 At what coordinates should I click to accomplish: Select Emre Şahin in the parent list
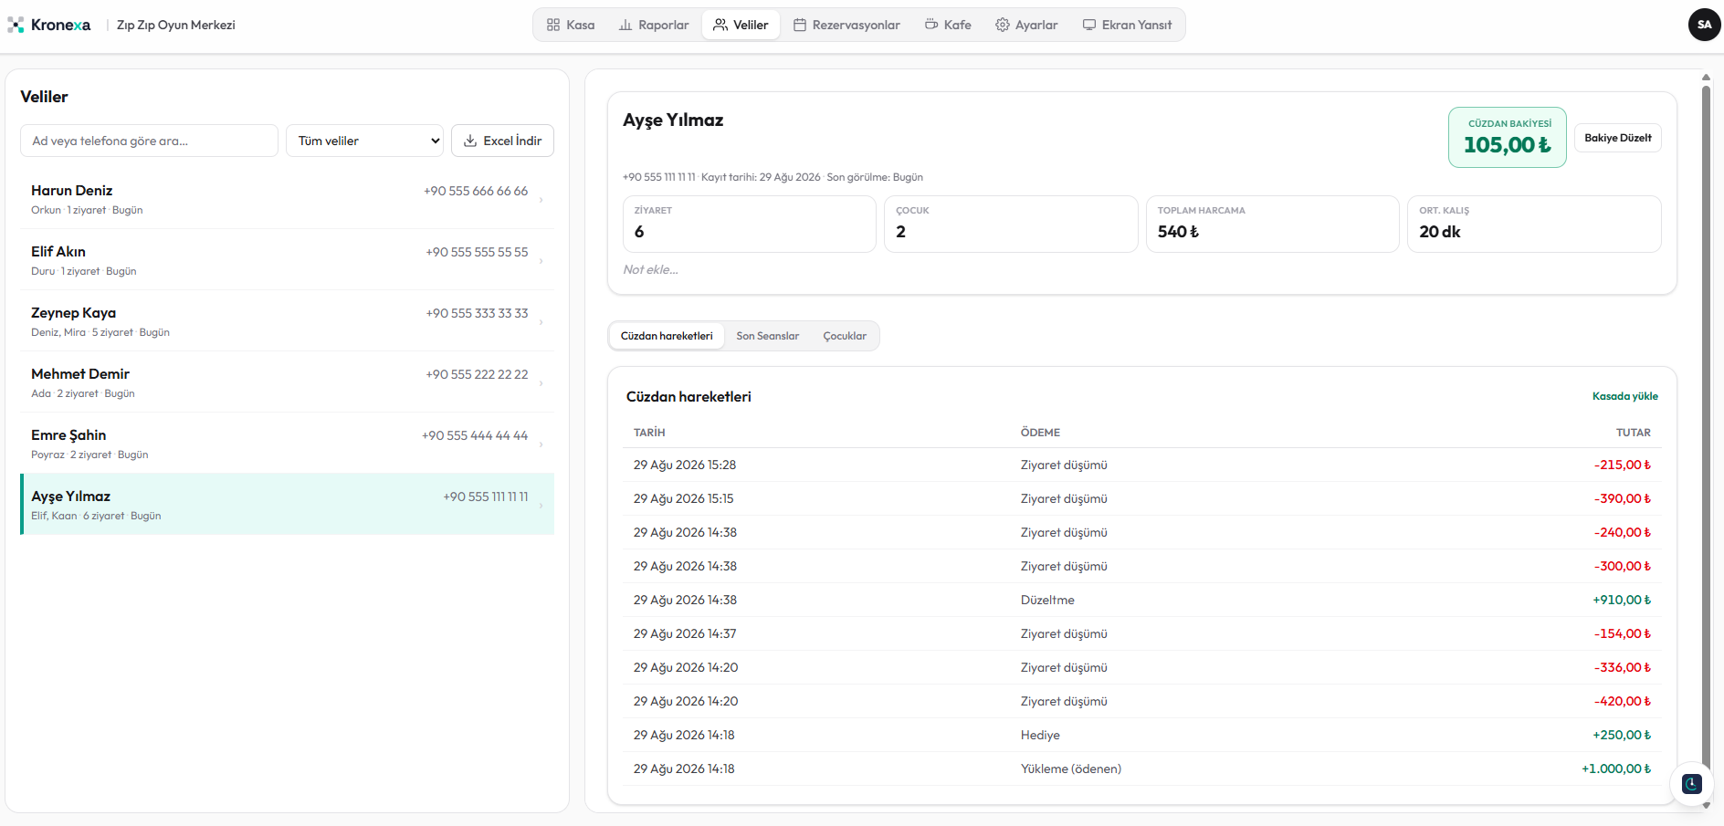(x=287, y=443)
